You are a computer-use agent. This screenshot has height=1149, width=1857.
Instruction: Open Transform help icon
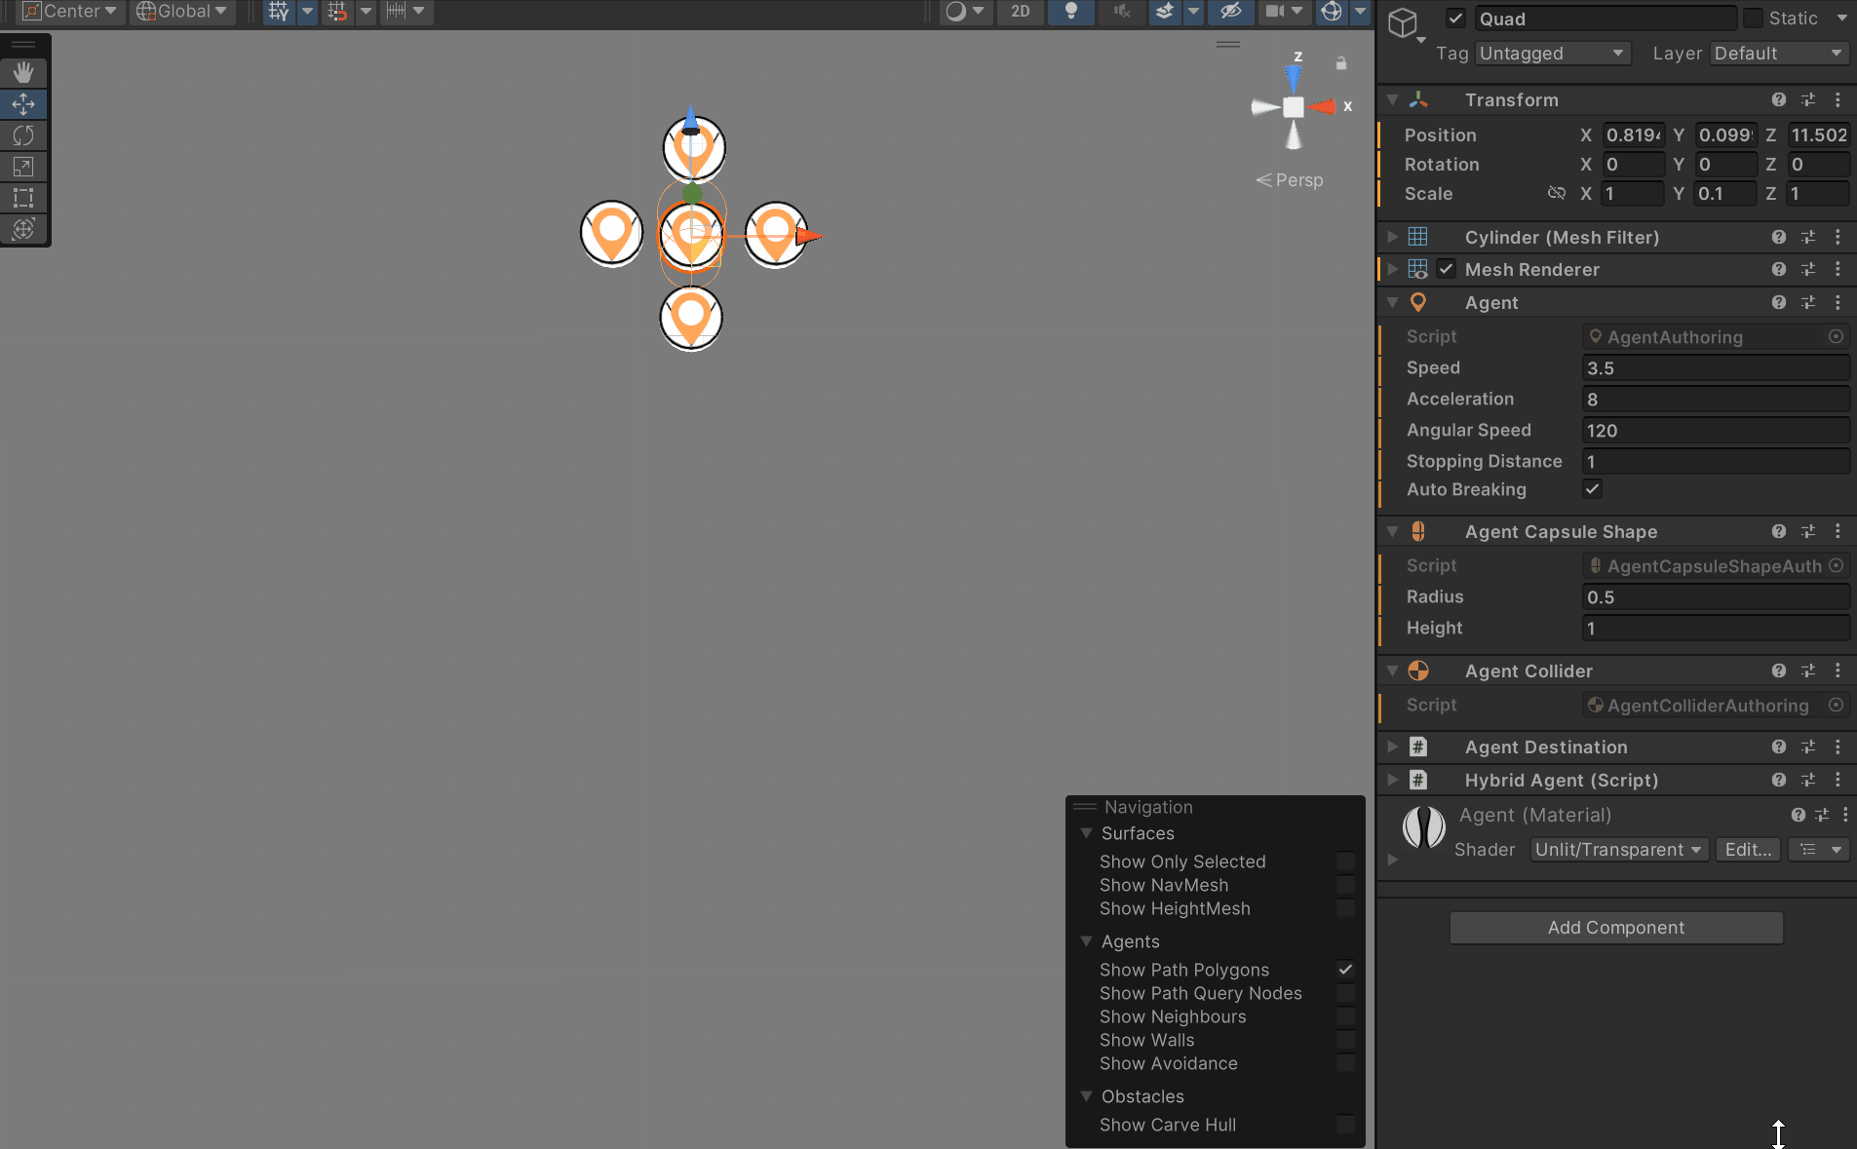click(1779, 99)
